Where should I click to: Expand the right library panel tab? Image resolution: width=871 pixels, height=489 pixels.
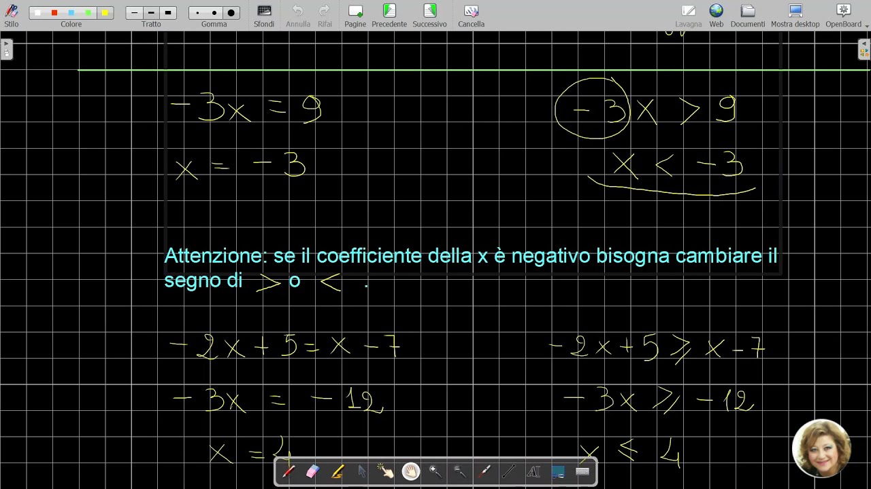(864, 49)
